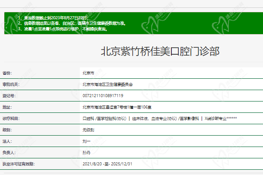263x175 pixels.
Task: Click the value 无级别
Action: click(89, 130)
